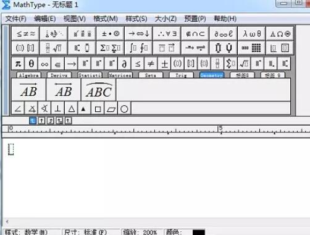Insert the less-than-or-equal symbol from small bar
Viewport: 310px width, 235px height.
(138, 64)
